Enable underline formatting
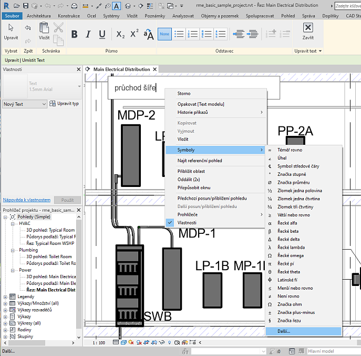This screenshot has height=356, width=361. point(102,34)
